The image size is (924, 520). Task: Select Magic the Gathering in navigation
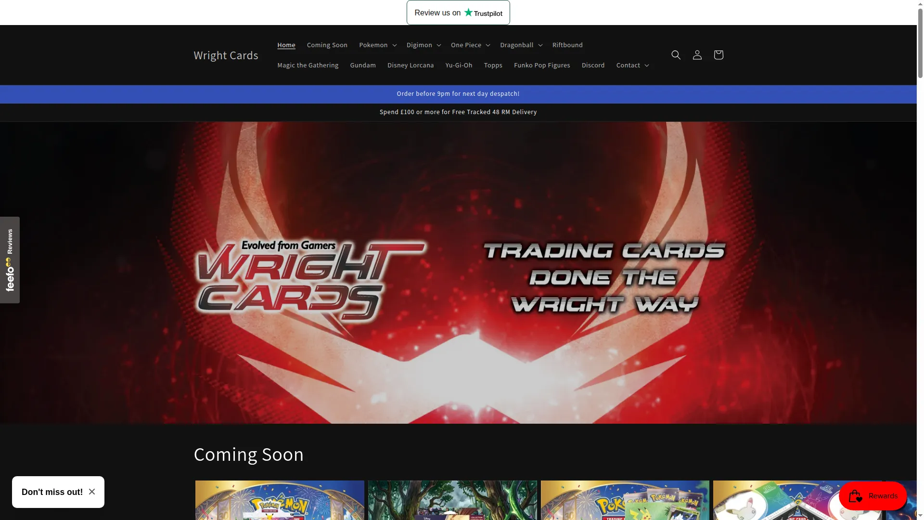click(308, 65)
